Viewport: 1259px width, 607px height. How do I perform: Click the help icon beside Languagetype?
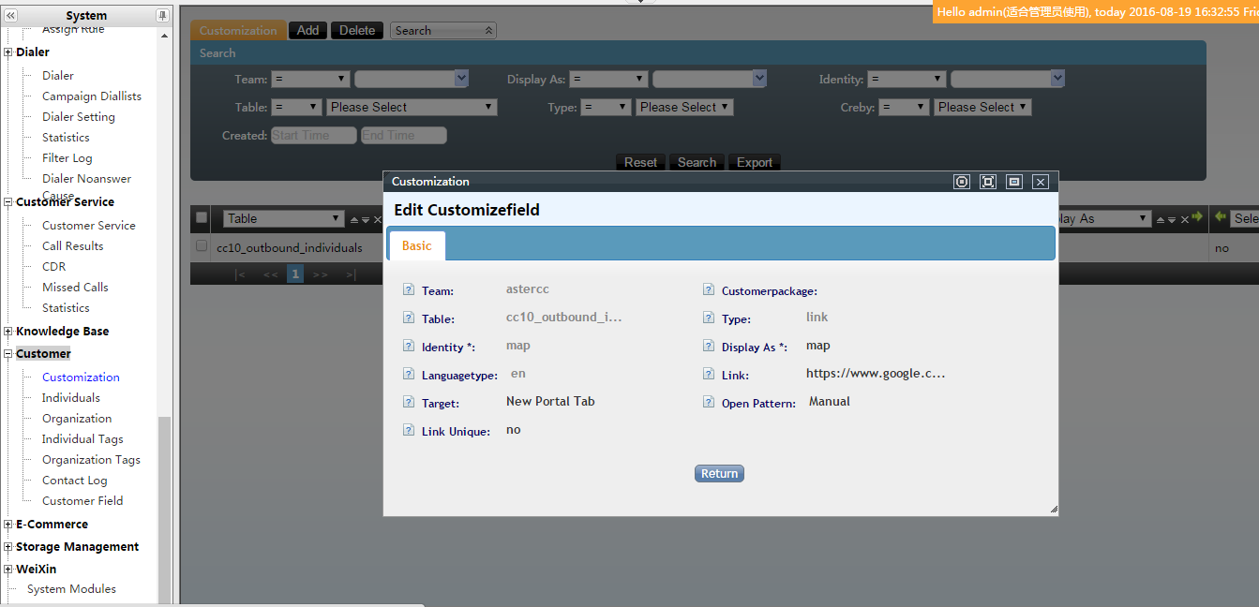coord(408,375)
